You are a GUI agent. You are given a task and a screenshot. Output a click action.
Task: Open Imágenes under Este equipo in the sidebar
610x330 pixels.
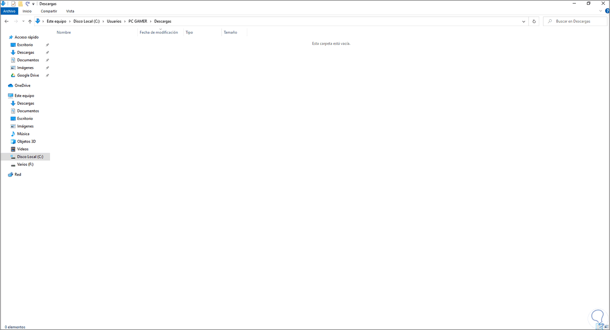[25, 126]
